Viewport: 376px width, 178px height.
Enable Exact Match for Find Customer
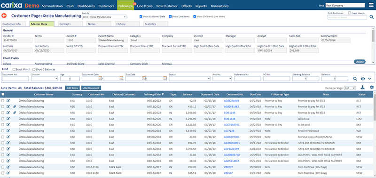350,13
